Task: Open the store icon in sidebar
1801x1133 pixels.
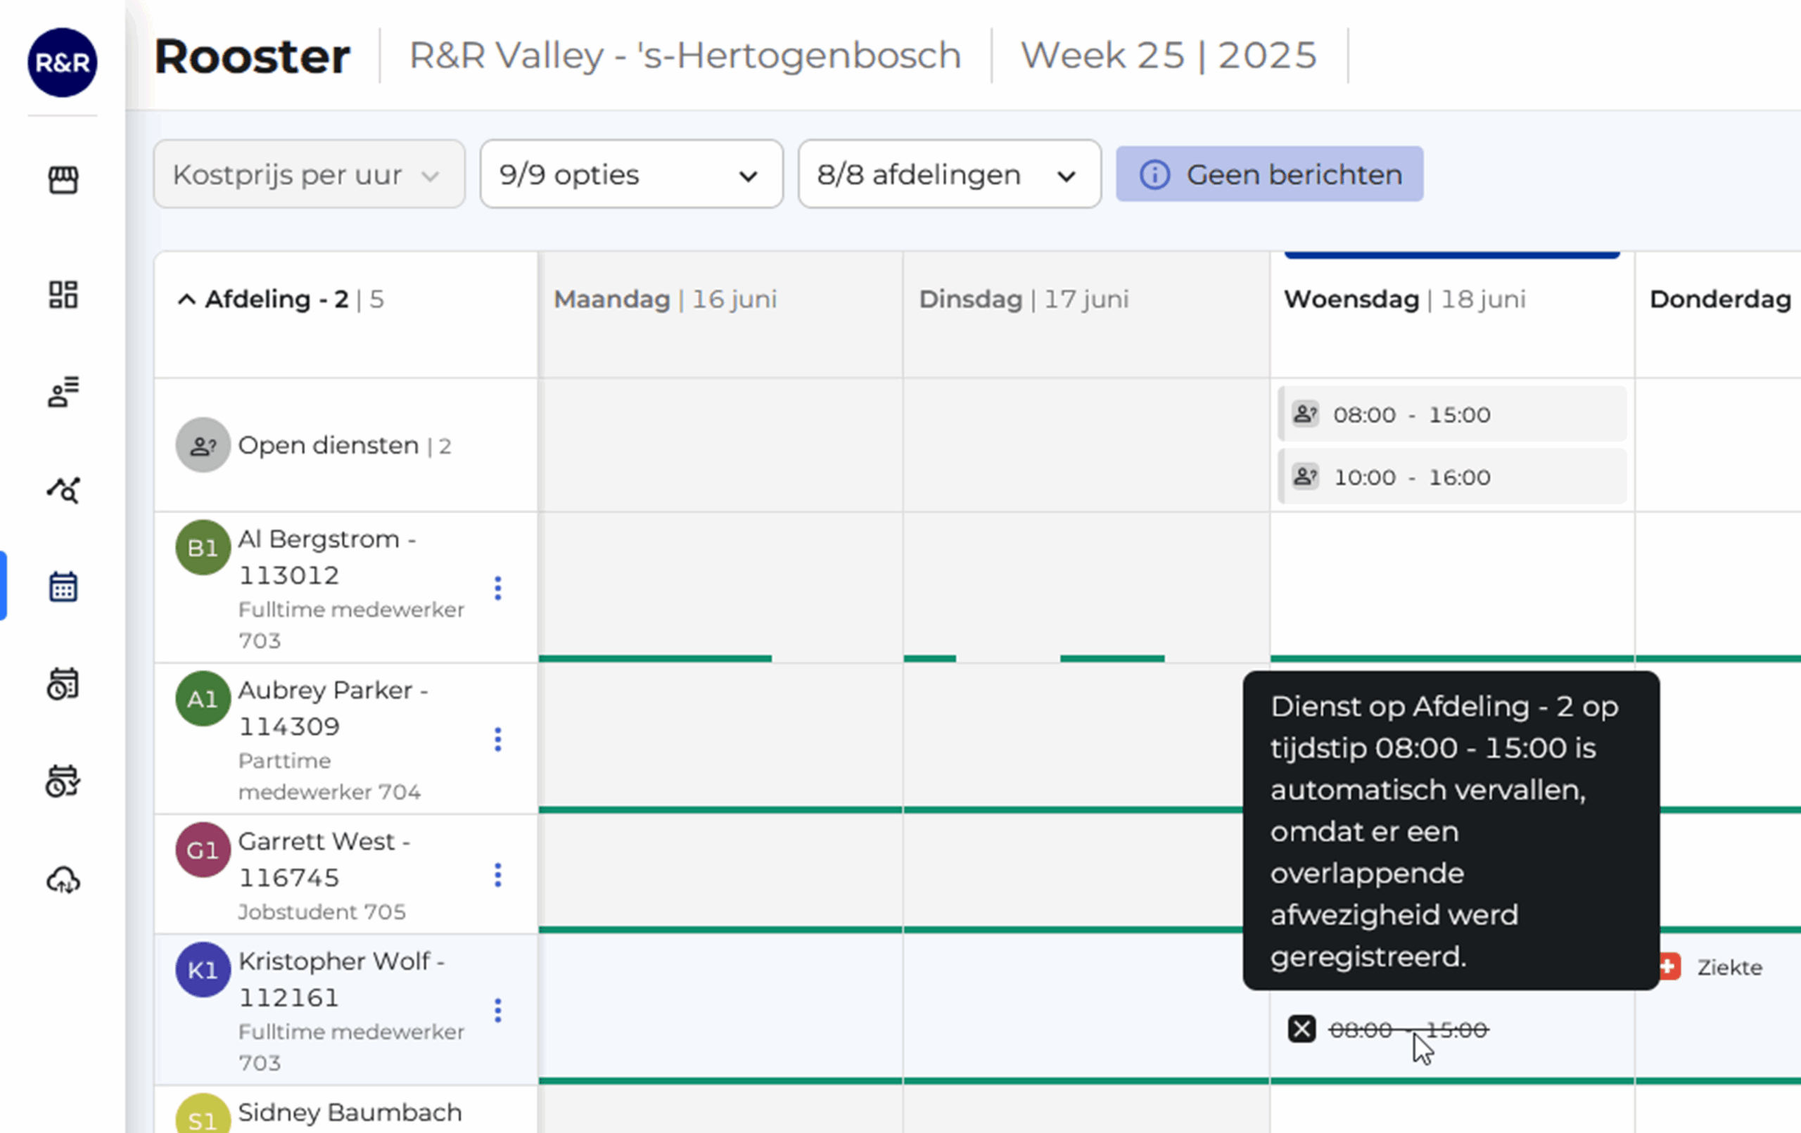Action: [63, 179]
